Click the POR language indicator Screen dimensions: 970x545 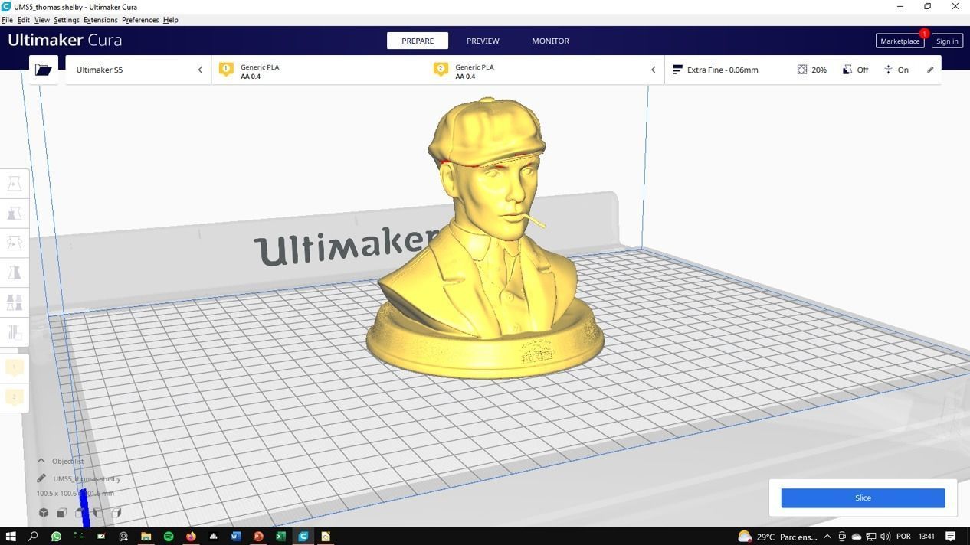coord(903,537)
